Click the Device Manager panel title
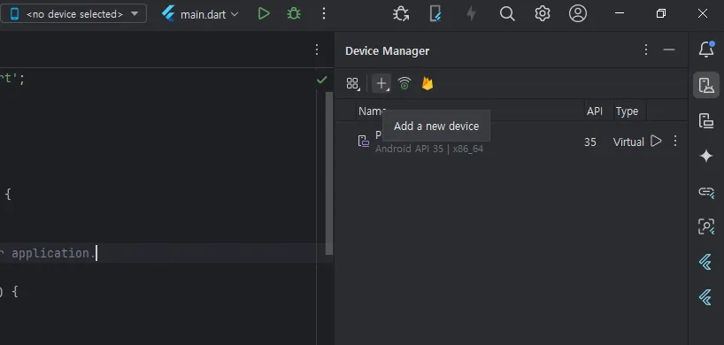 point(387,50)
